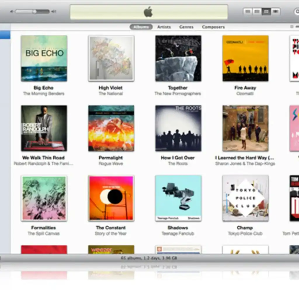Select artist name "Teenage Fanclub"

[x=178, y=234]
